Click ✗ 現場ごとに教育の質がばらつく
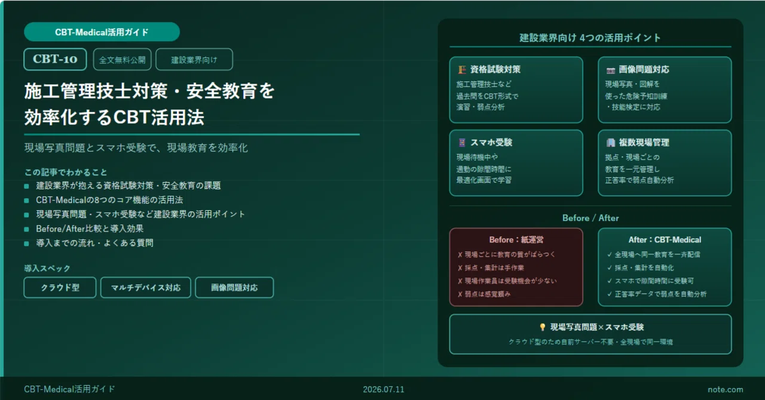The image size is (765, 400). pyautogui.click(x=506, y=254)
